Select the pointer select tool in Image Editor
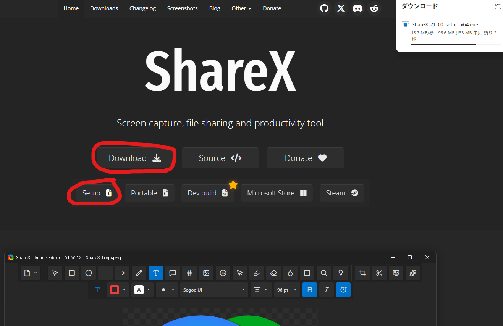This screenshot has height=326, width=503. pos(55,273)
